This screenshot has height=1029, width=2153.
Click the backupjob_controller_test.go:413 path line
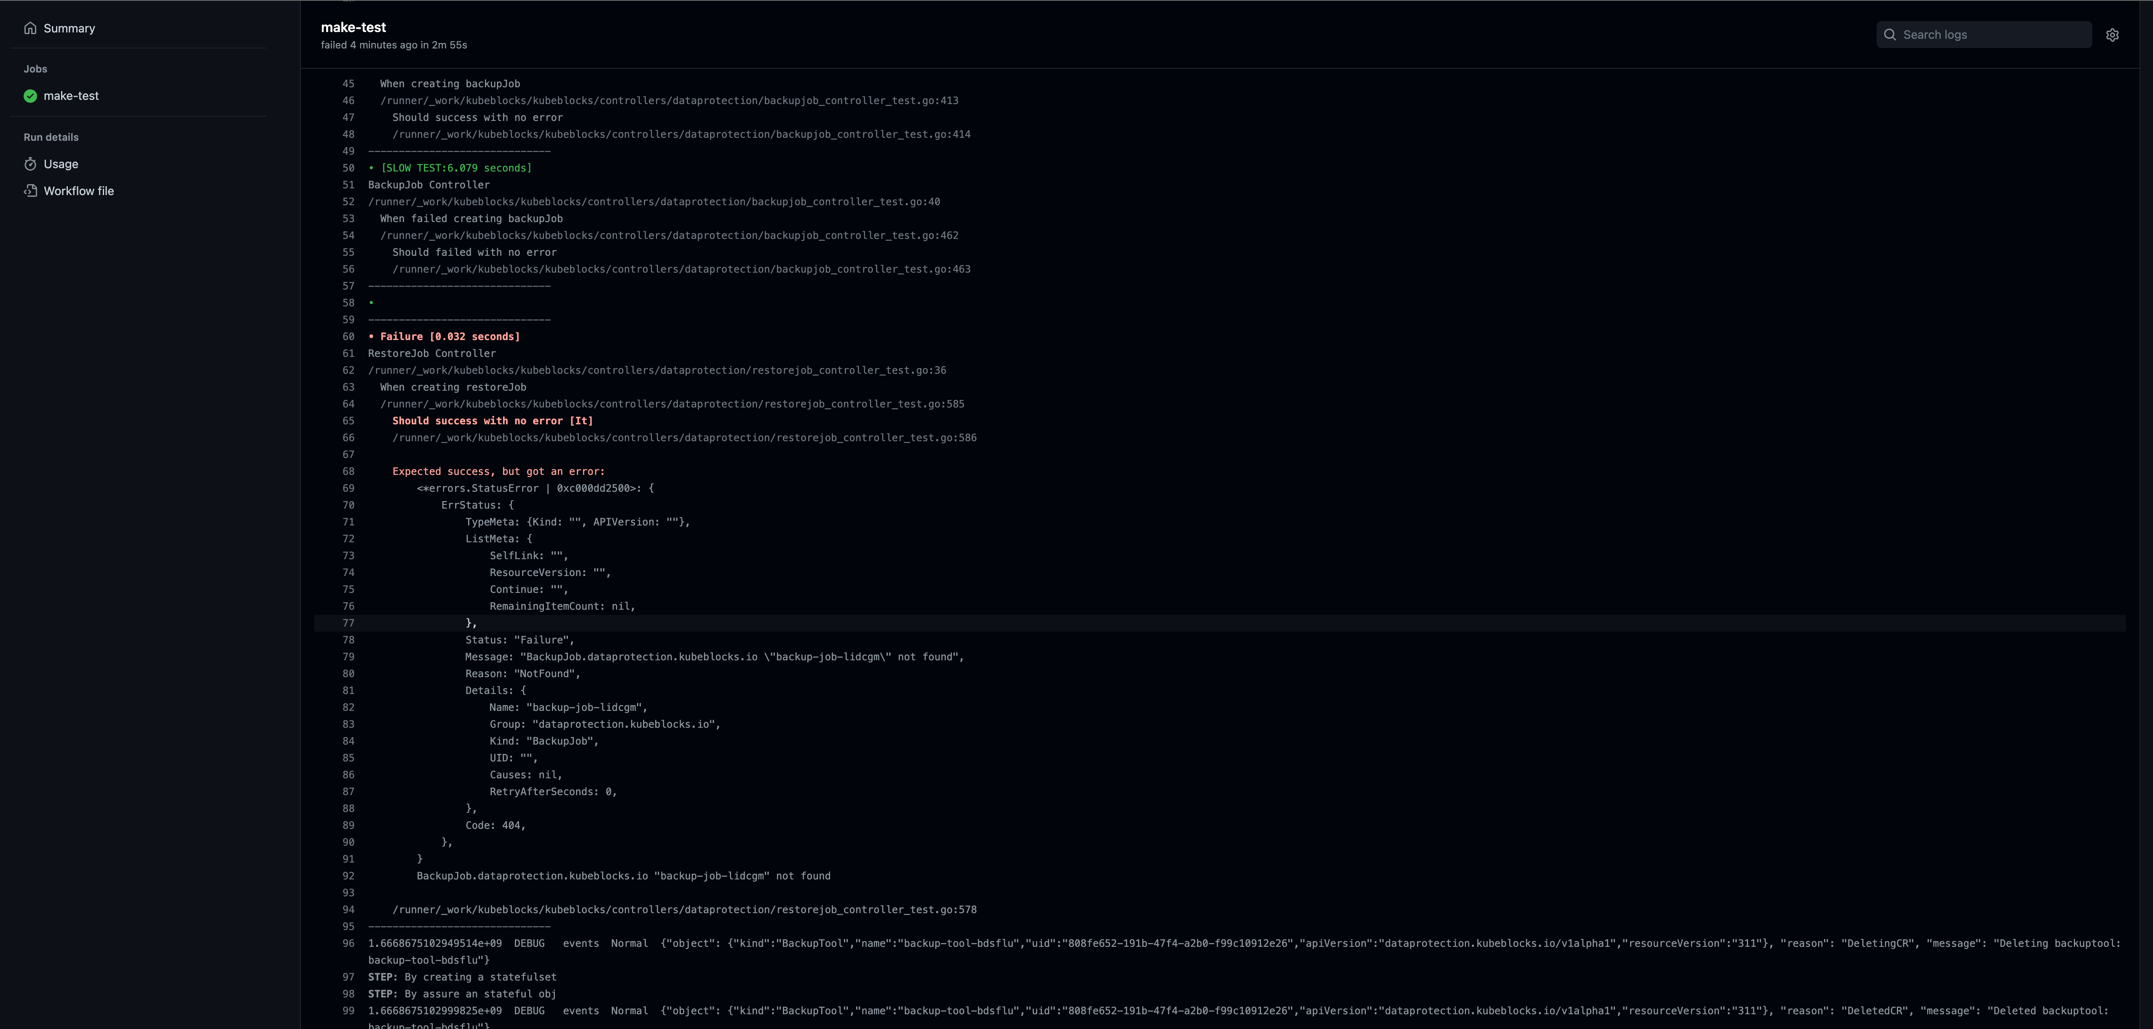coord(669,100)
